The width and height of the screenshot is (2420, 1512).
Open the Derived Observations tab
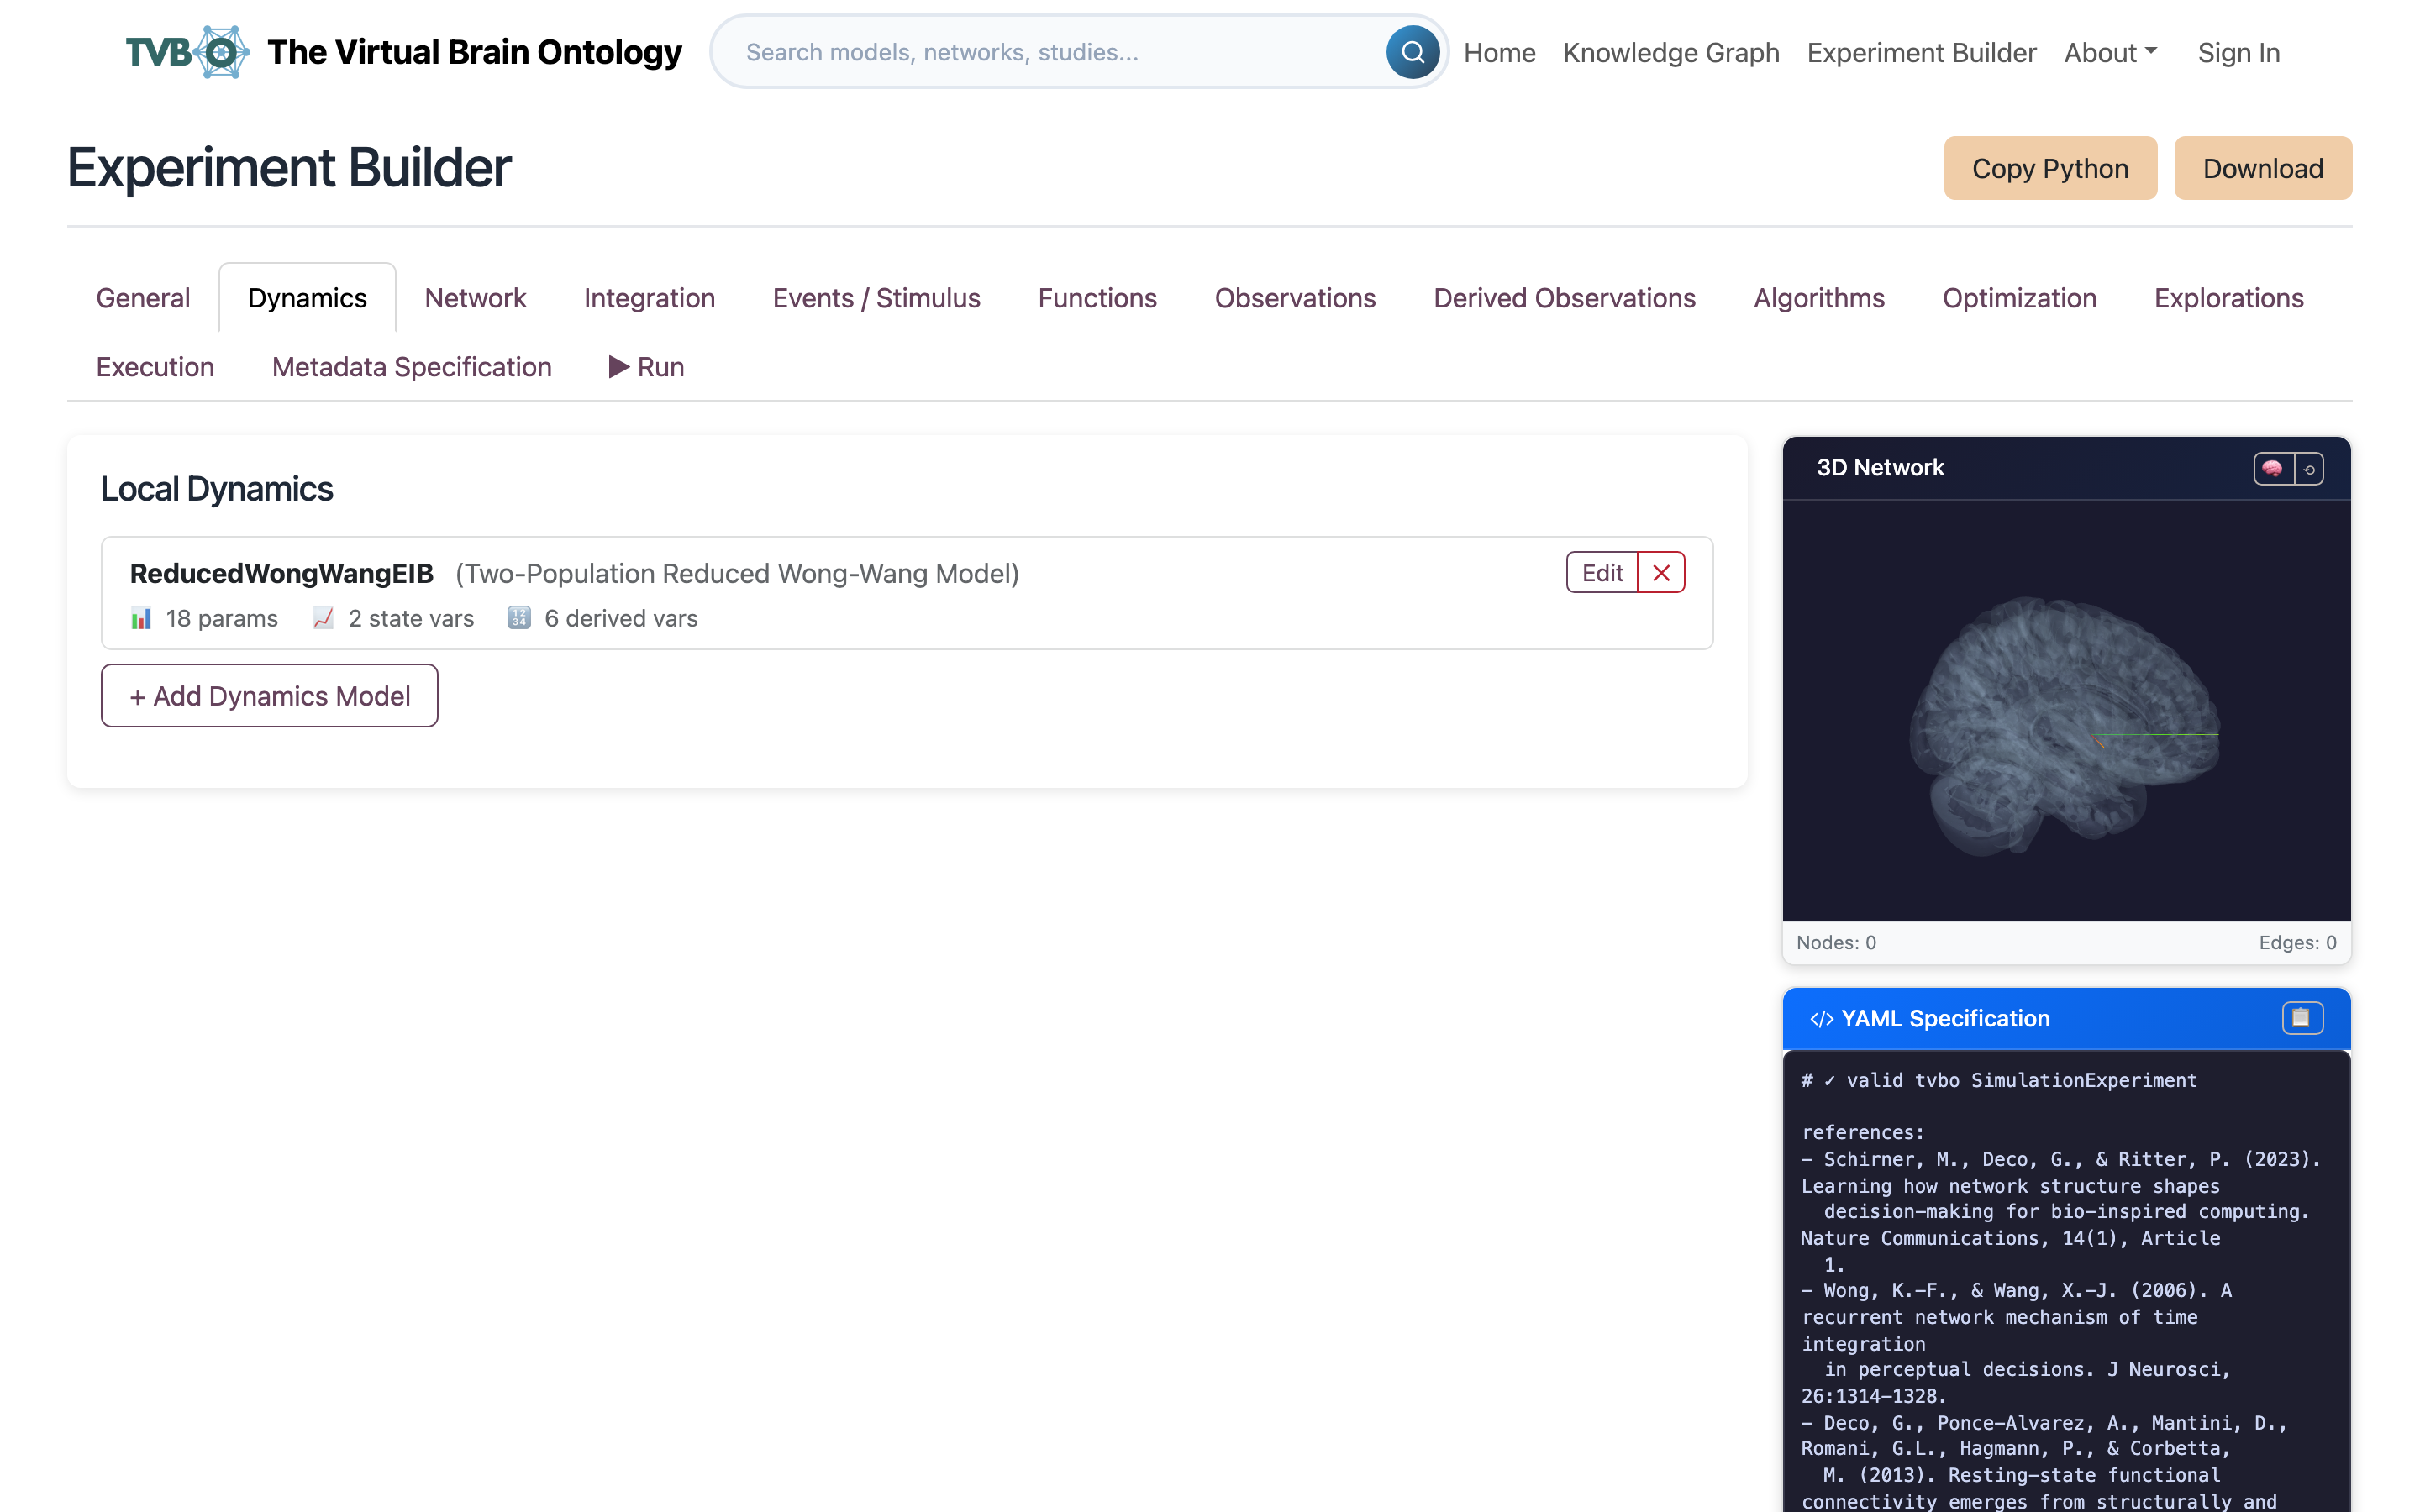(1564, 298)
